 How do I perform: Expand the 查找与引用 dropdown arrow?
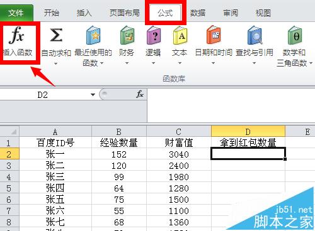[x=254, y=63]
